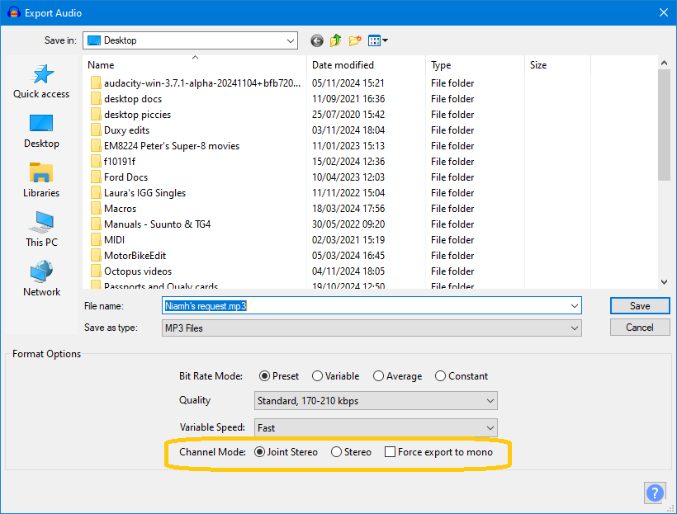Go up one folder level icon
This screenshot has height=514, width=677.
coord(336,40)
